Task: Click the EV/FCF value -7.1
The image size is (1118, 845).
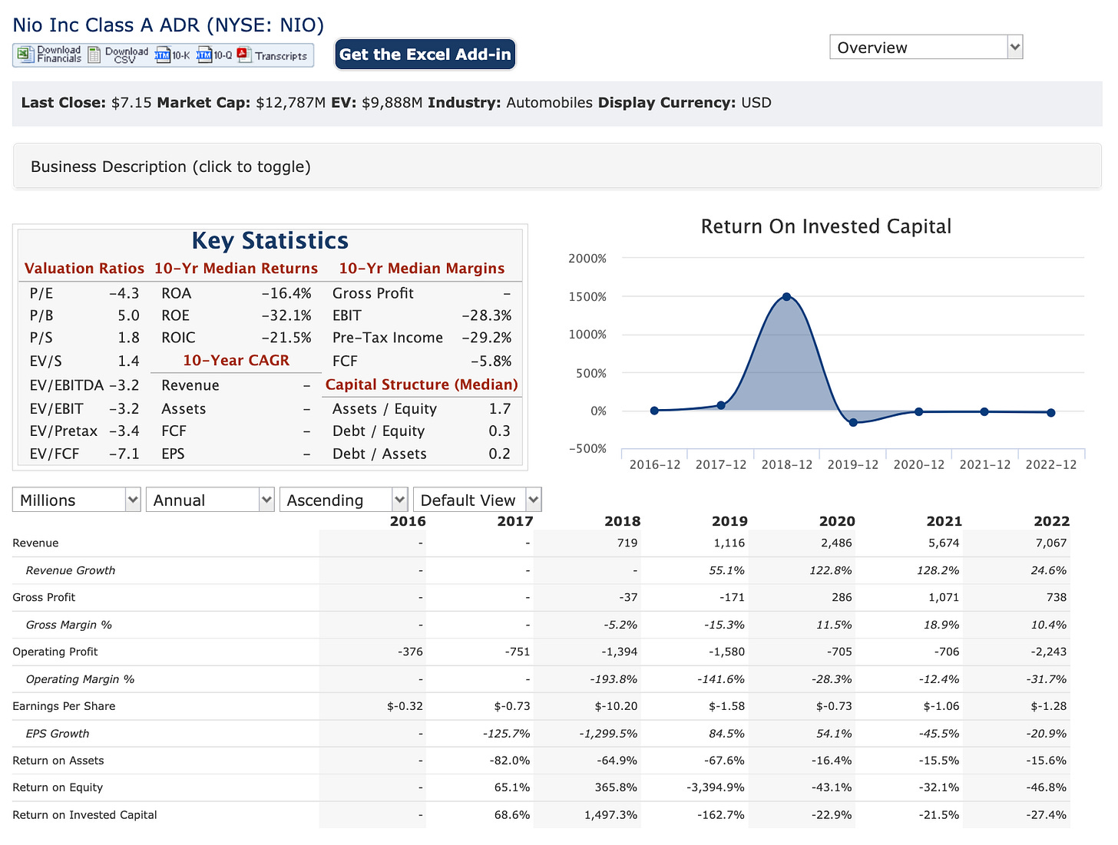Action: tap(124, 454)
